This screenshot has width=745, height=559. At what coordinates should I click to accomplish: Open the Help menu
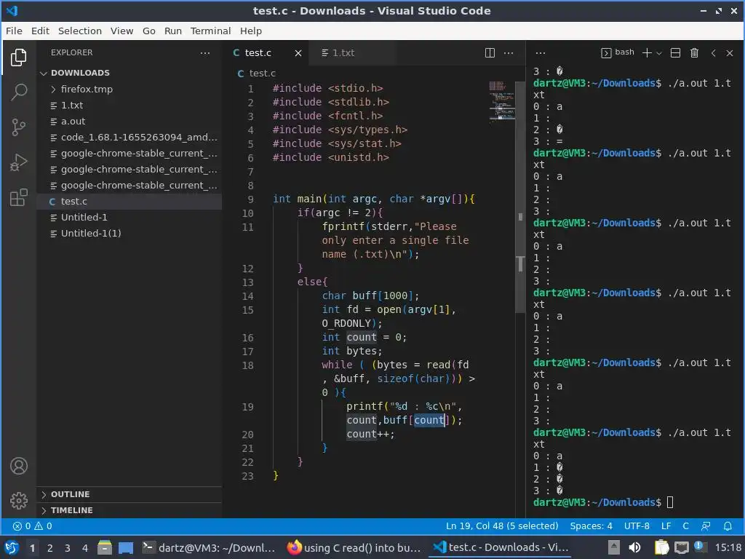251,31
